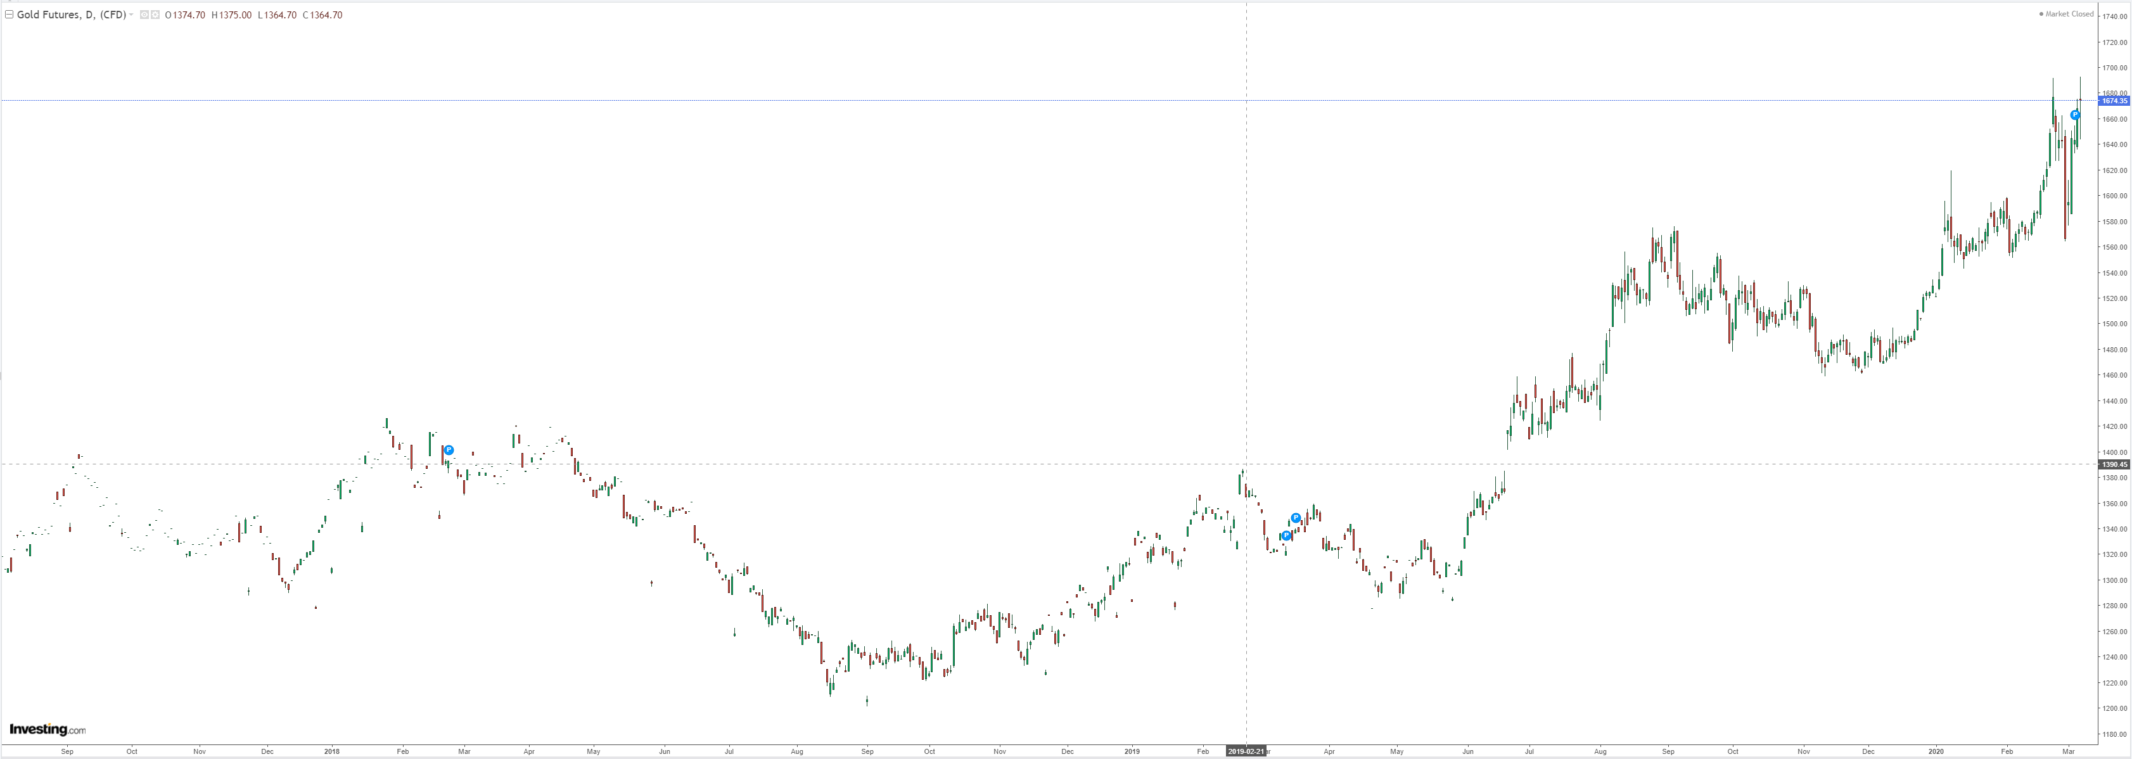Click the 1674.35 current price label
Screen dimensions: 2132x759
point(2114,101)
